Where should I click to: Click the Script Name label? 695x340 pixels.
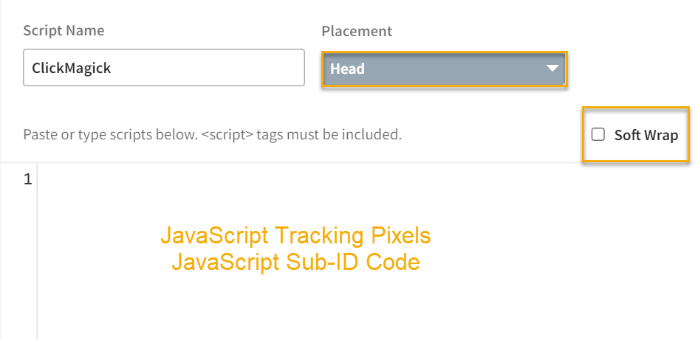64,31
